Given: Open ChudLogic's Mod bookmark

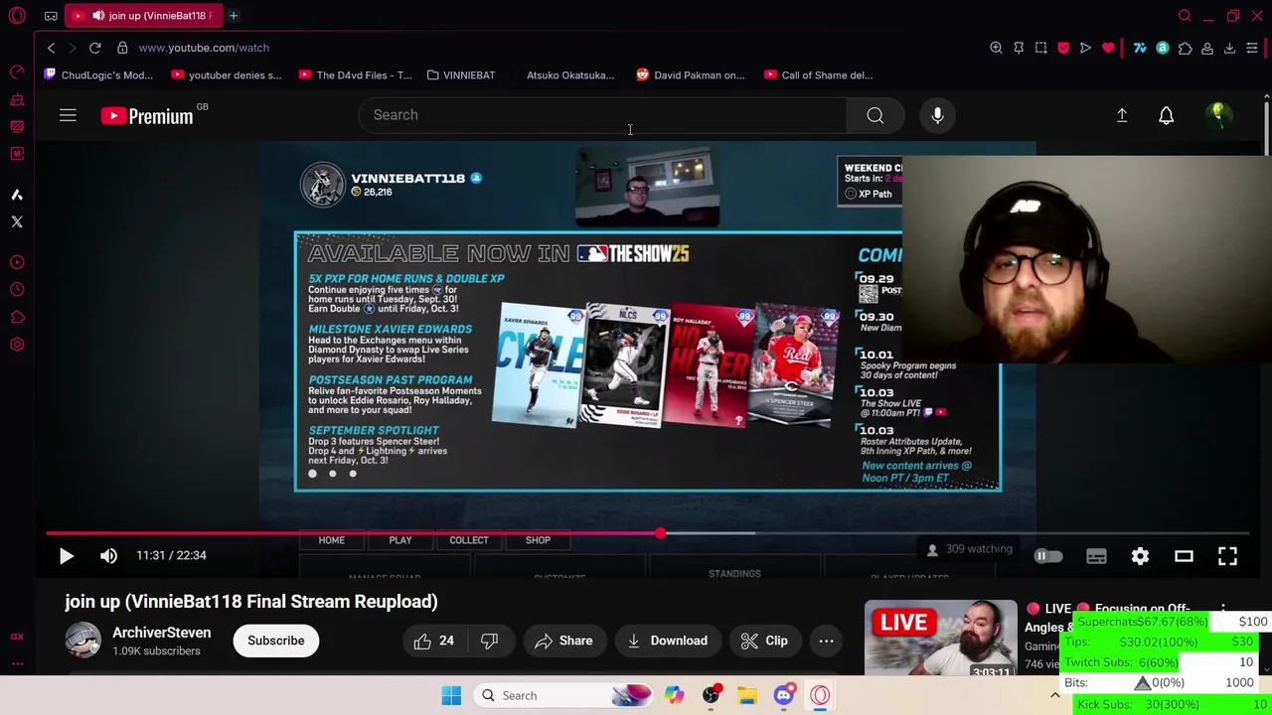Looking at the screenshot, I should pos(98,74).
